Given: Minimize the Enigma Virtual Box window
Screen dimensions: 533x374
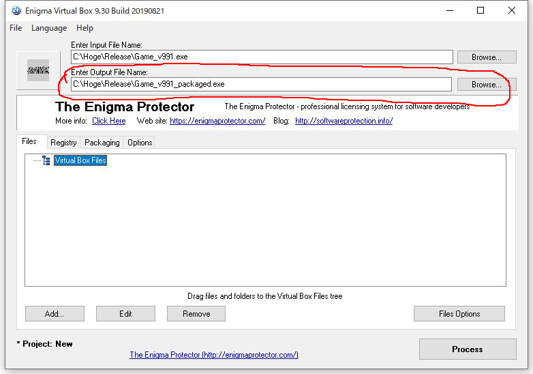Looking at the screenshot, I should click(450, 10).
